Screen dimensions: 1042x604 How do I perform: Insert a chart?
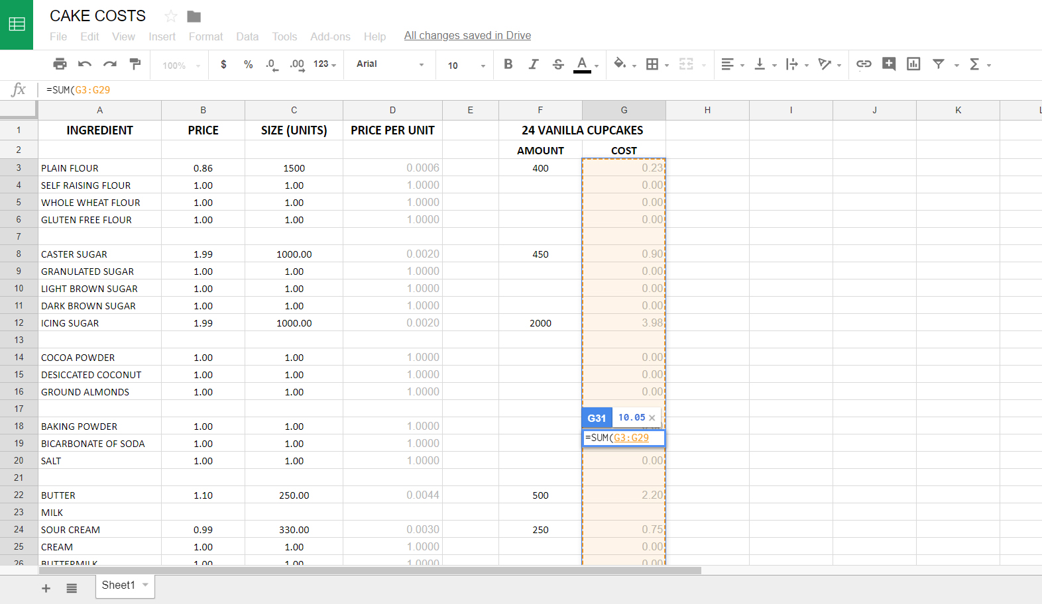pyautogui.click(x=913, y=64)
